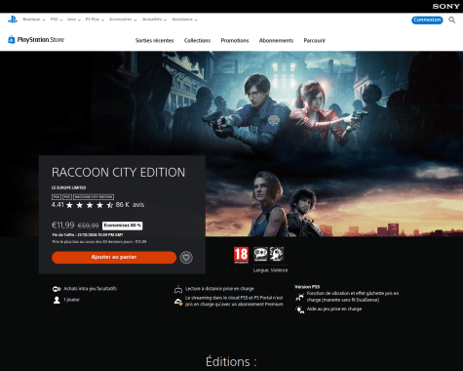
Task: Click the Achats intra-jeu facultatifs text
Action: (x=90, y=289)
